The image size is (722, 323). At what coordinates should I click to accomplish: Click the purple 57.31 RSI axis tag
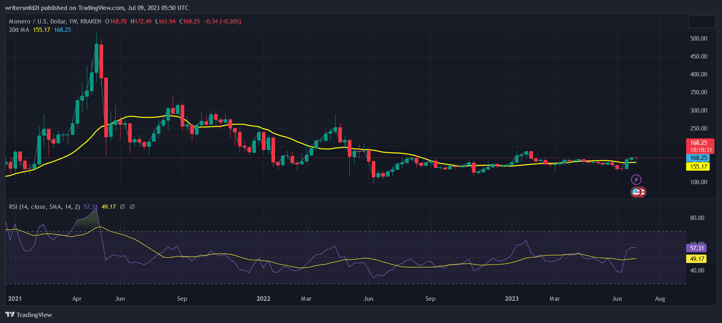click(697, 248)
